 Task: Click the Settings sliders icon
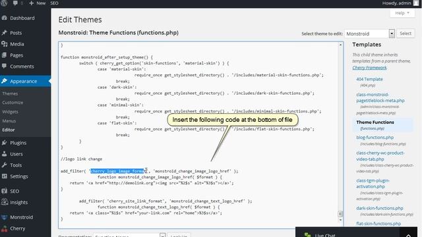4,176
